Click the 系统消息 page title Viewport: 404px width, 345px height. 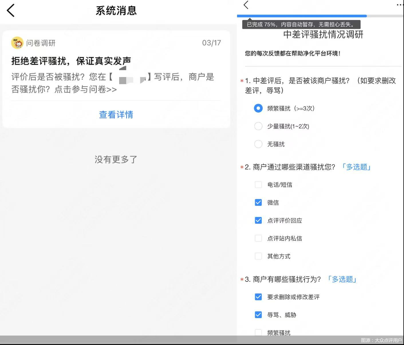click(116, 11)
